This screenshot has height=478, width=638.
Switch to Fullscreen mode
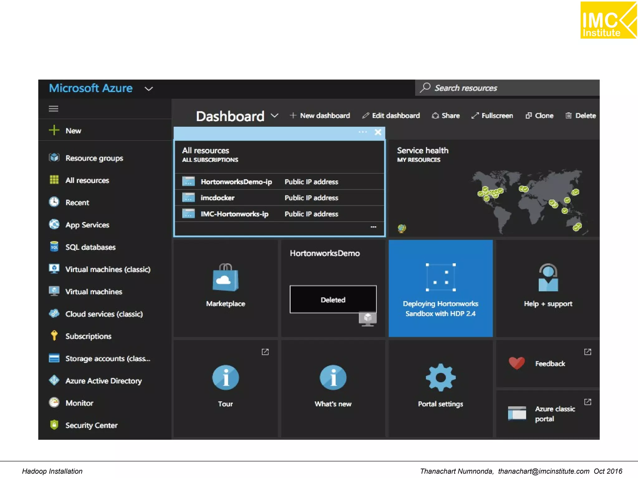coord(492,116)
